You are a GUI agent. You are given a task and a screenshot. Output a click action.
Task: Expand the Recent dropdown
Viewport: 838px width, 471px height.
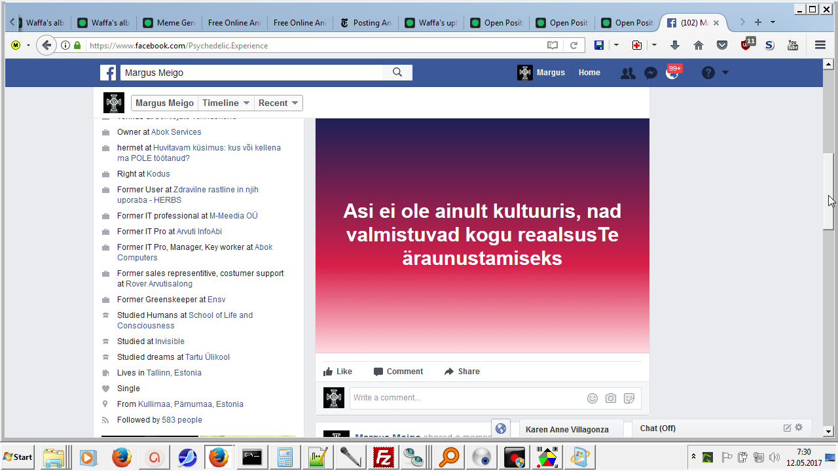click(x=278, y=103)
